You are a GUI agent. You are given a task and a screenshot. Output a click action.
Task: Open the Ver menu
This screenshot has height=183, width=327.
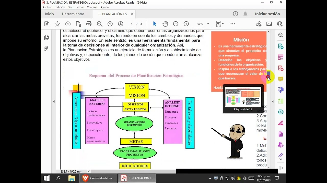coord(71,7)
